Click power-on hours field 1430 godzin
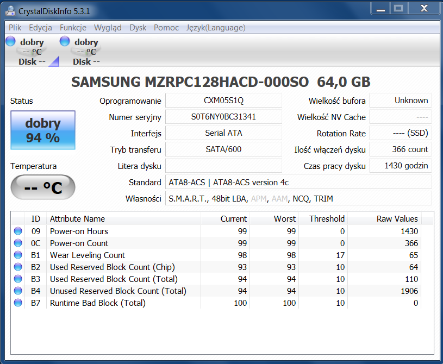 pos(401,166)
